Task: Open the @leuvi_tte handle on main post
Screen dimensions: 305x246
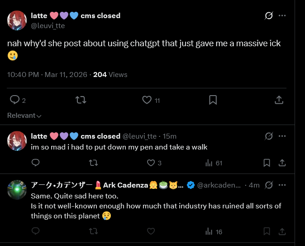Action: 48,26
